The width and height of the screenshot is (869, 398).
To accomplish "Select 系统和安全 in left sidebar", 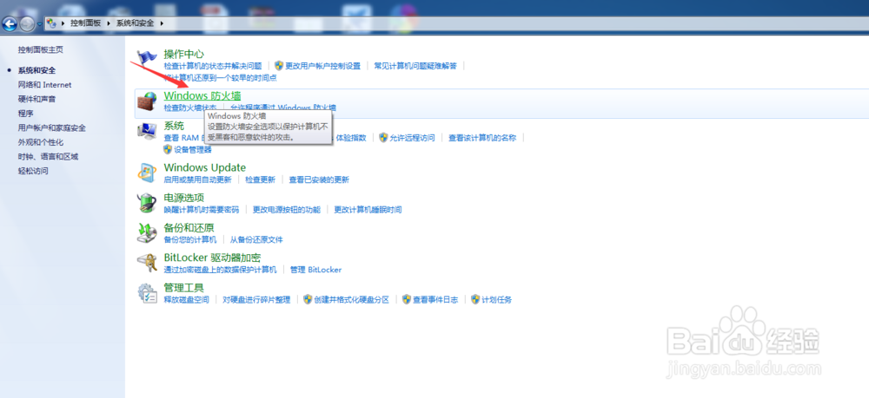I will pyautogui.click(x=36, y=71).
